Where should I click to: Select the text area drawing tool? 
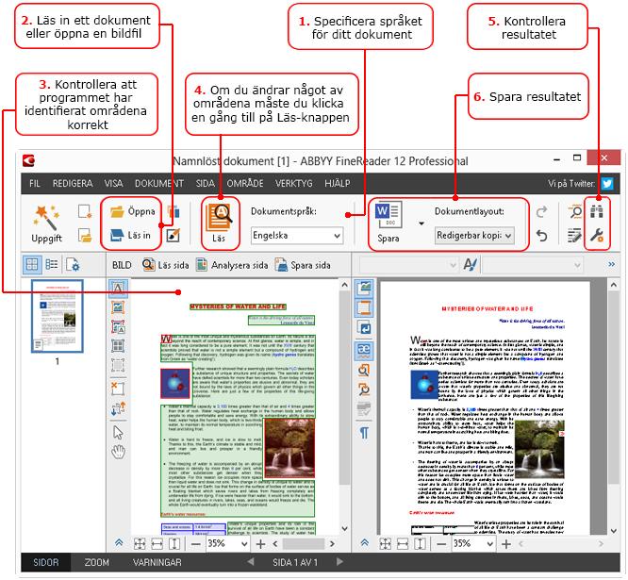click(x=118, y=288)
